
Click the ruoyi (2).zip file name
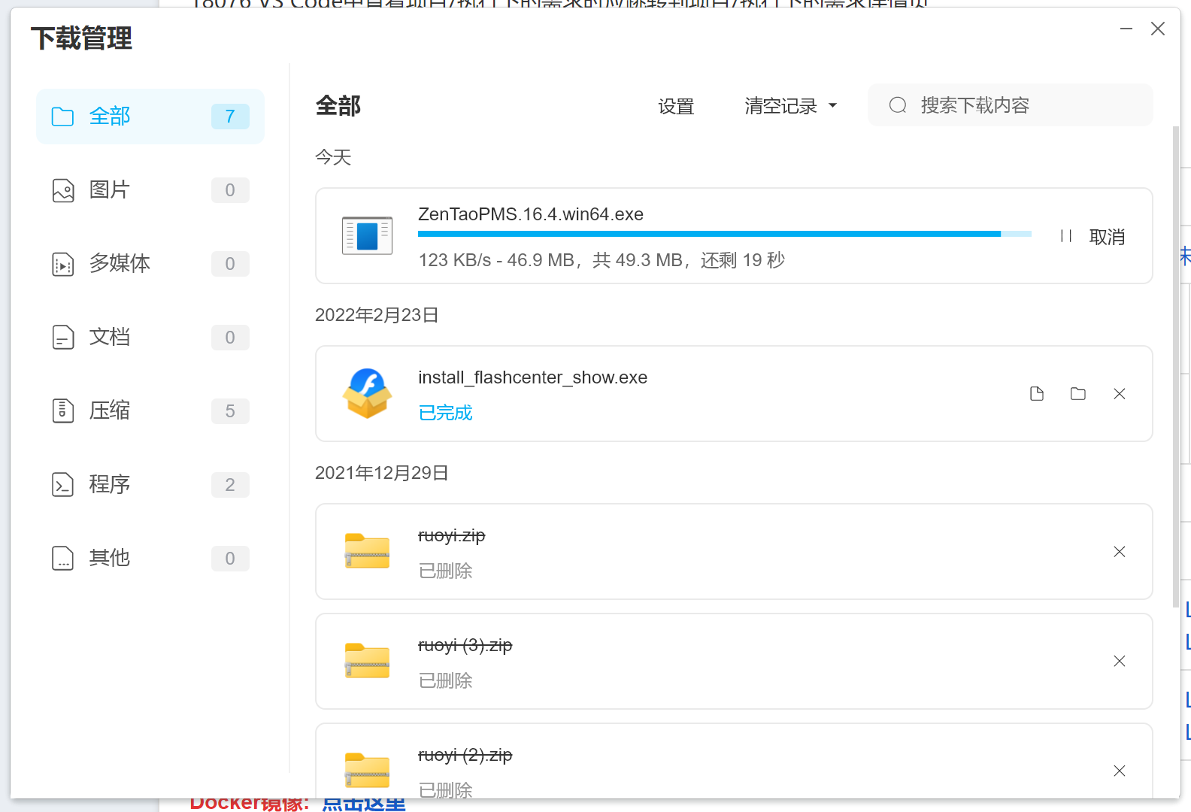[465, 755]
